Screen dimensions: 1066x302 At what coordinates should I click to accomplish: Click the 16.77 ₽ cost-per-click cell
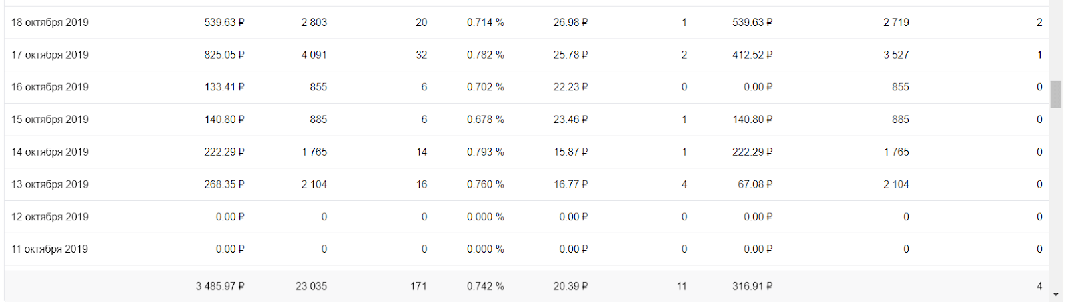point(570,184)
